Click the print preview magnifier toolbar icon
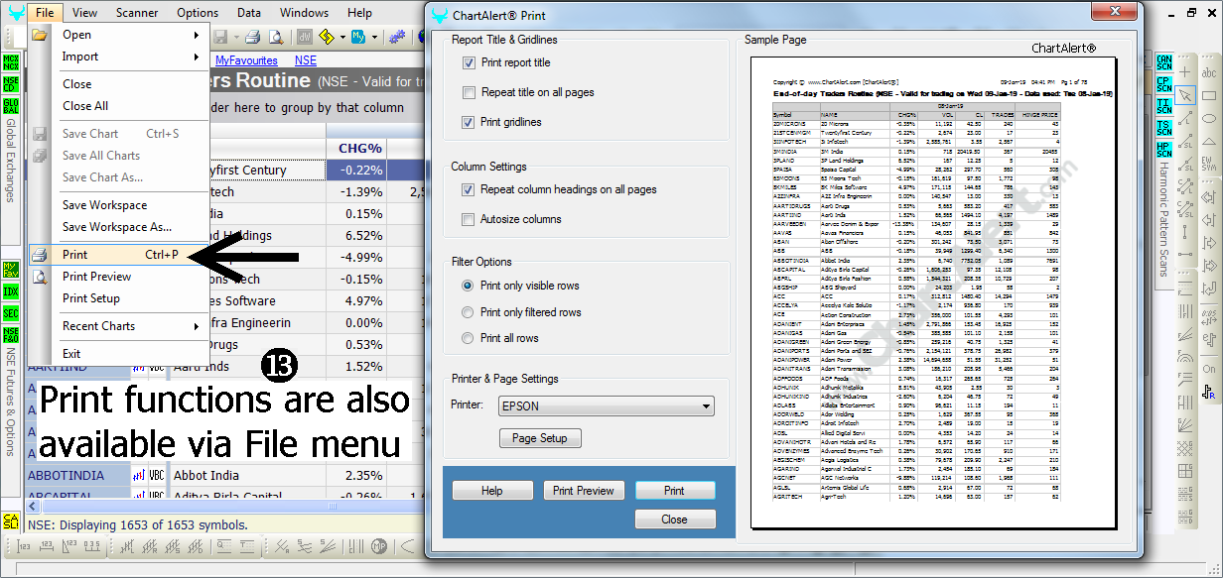Image resolution: width=1223 pixels, height=578 pixels. [x=275, y=37]
